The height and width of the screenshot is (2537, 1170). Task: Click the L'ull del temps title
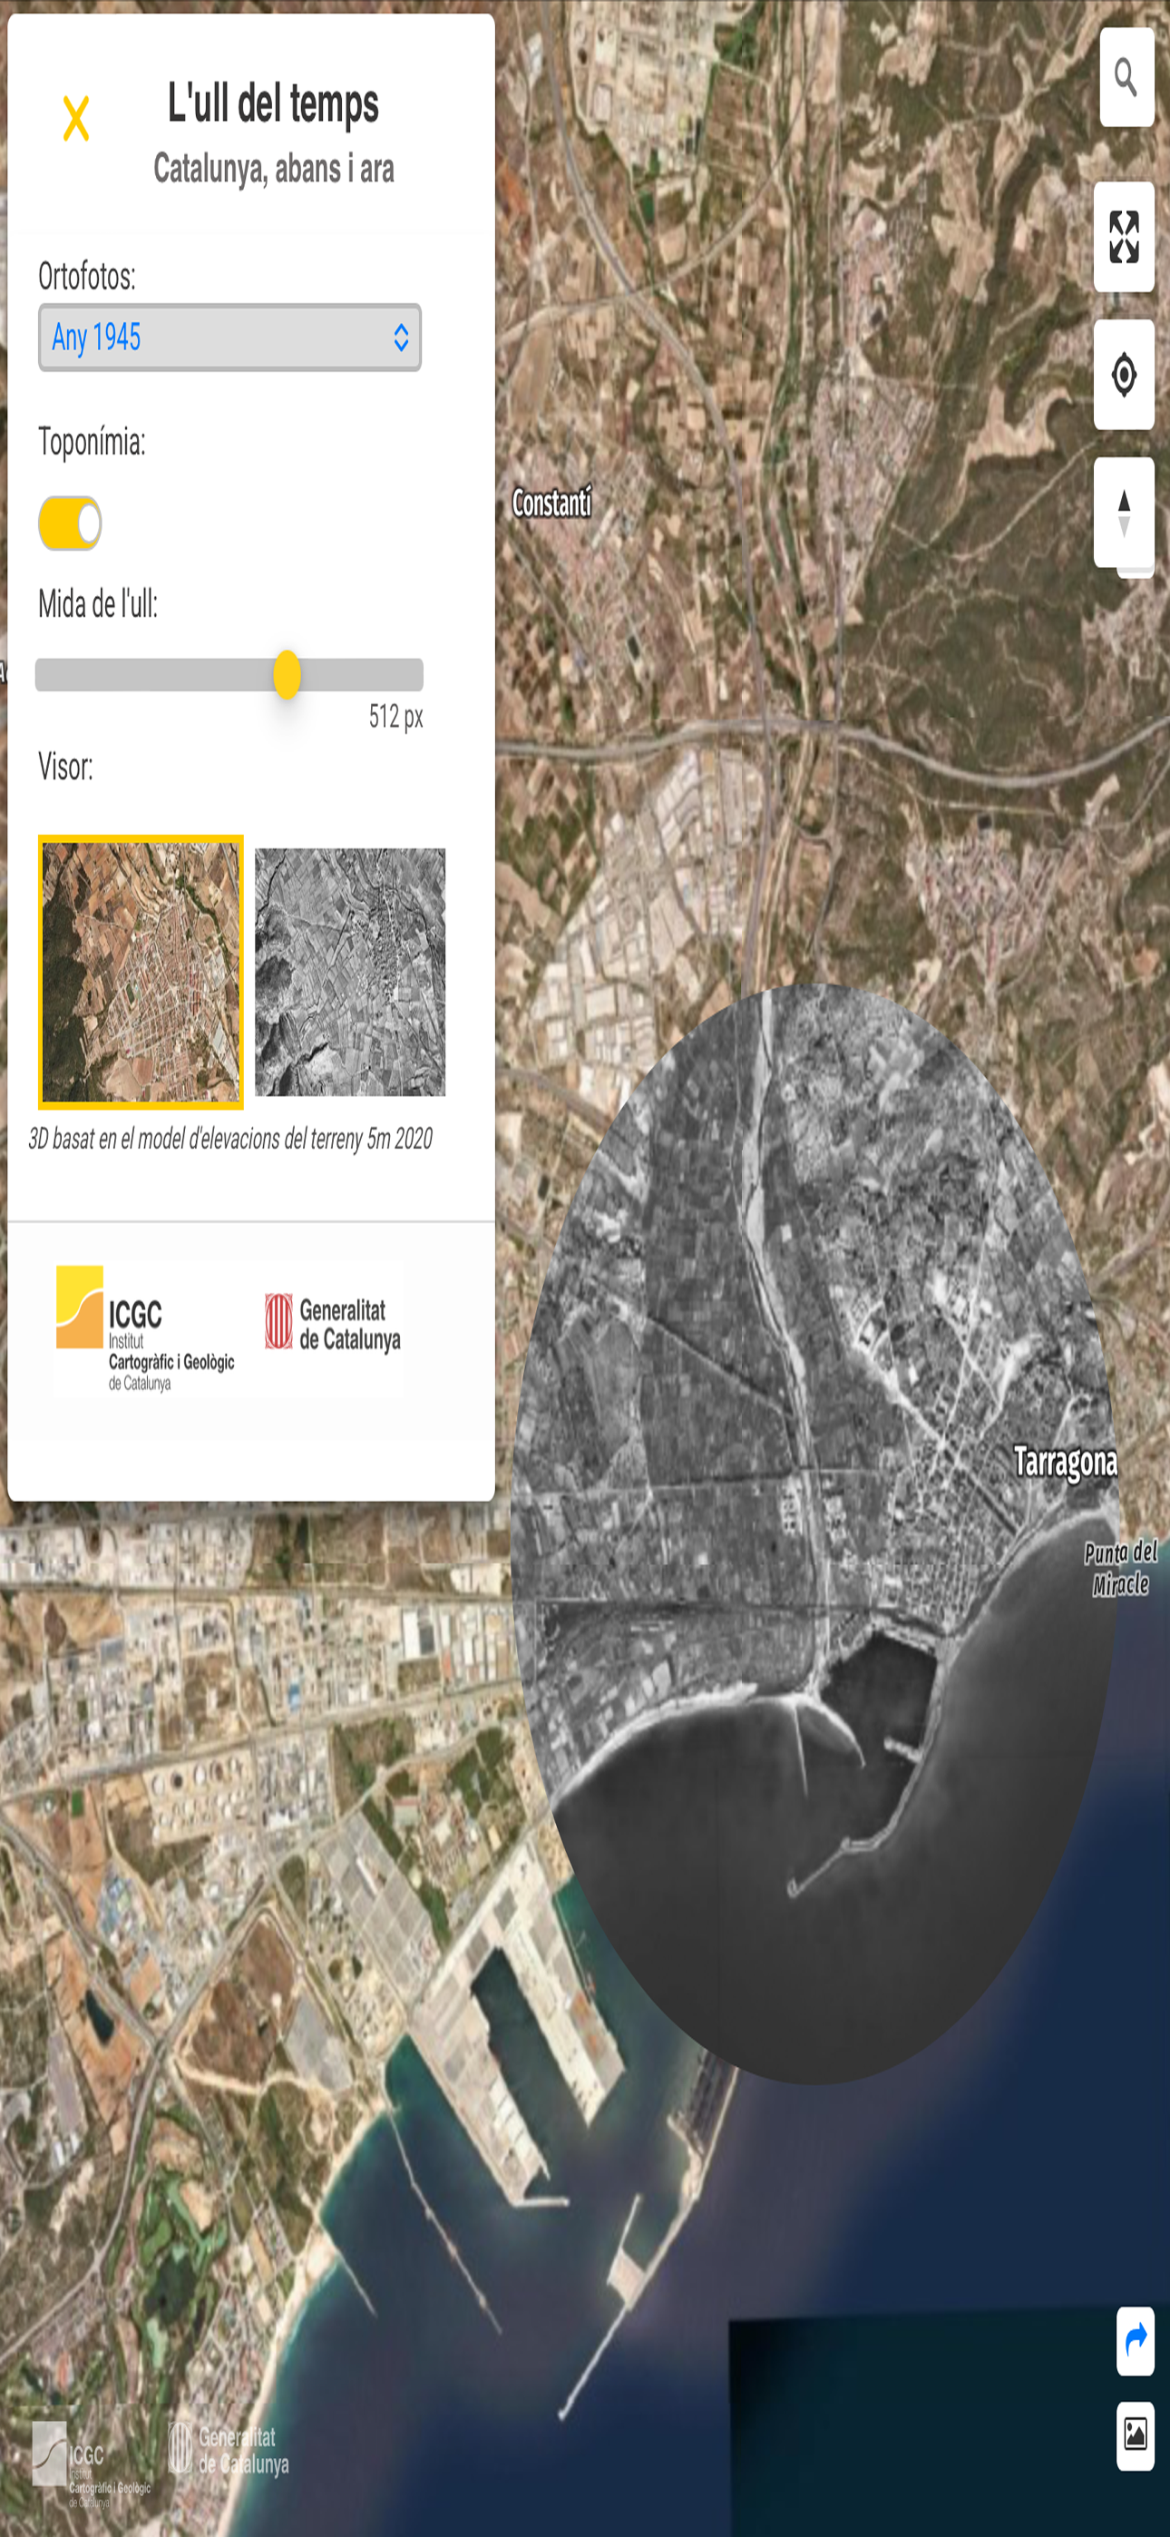(273, 103)
